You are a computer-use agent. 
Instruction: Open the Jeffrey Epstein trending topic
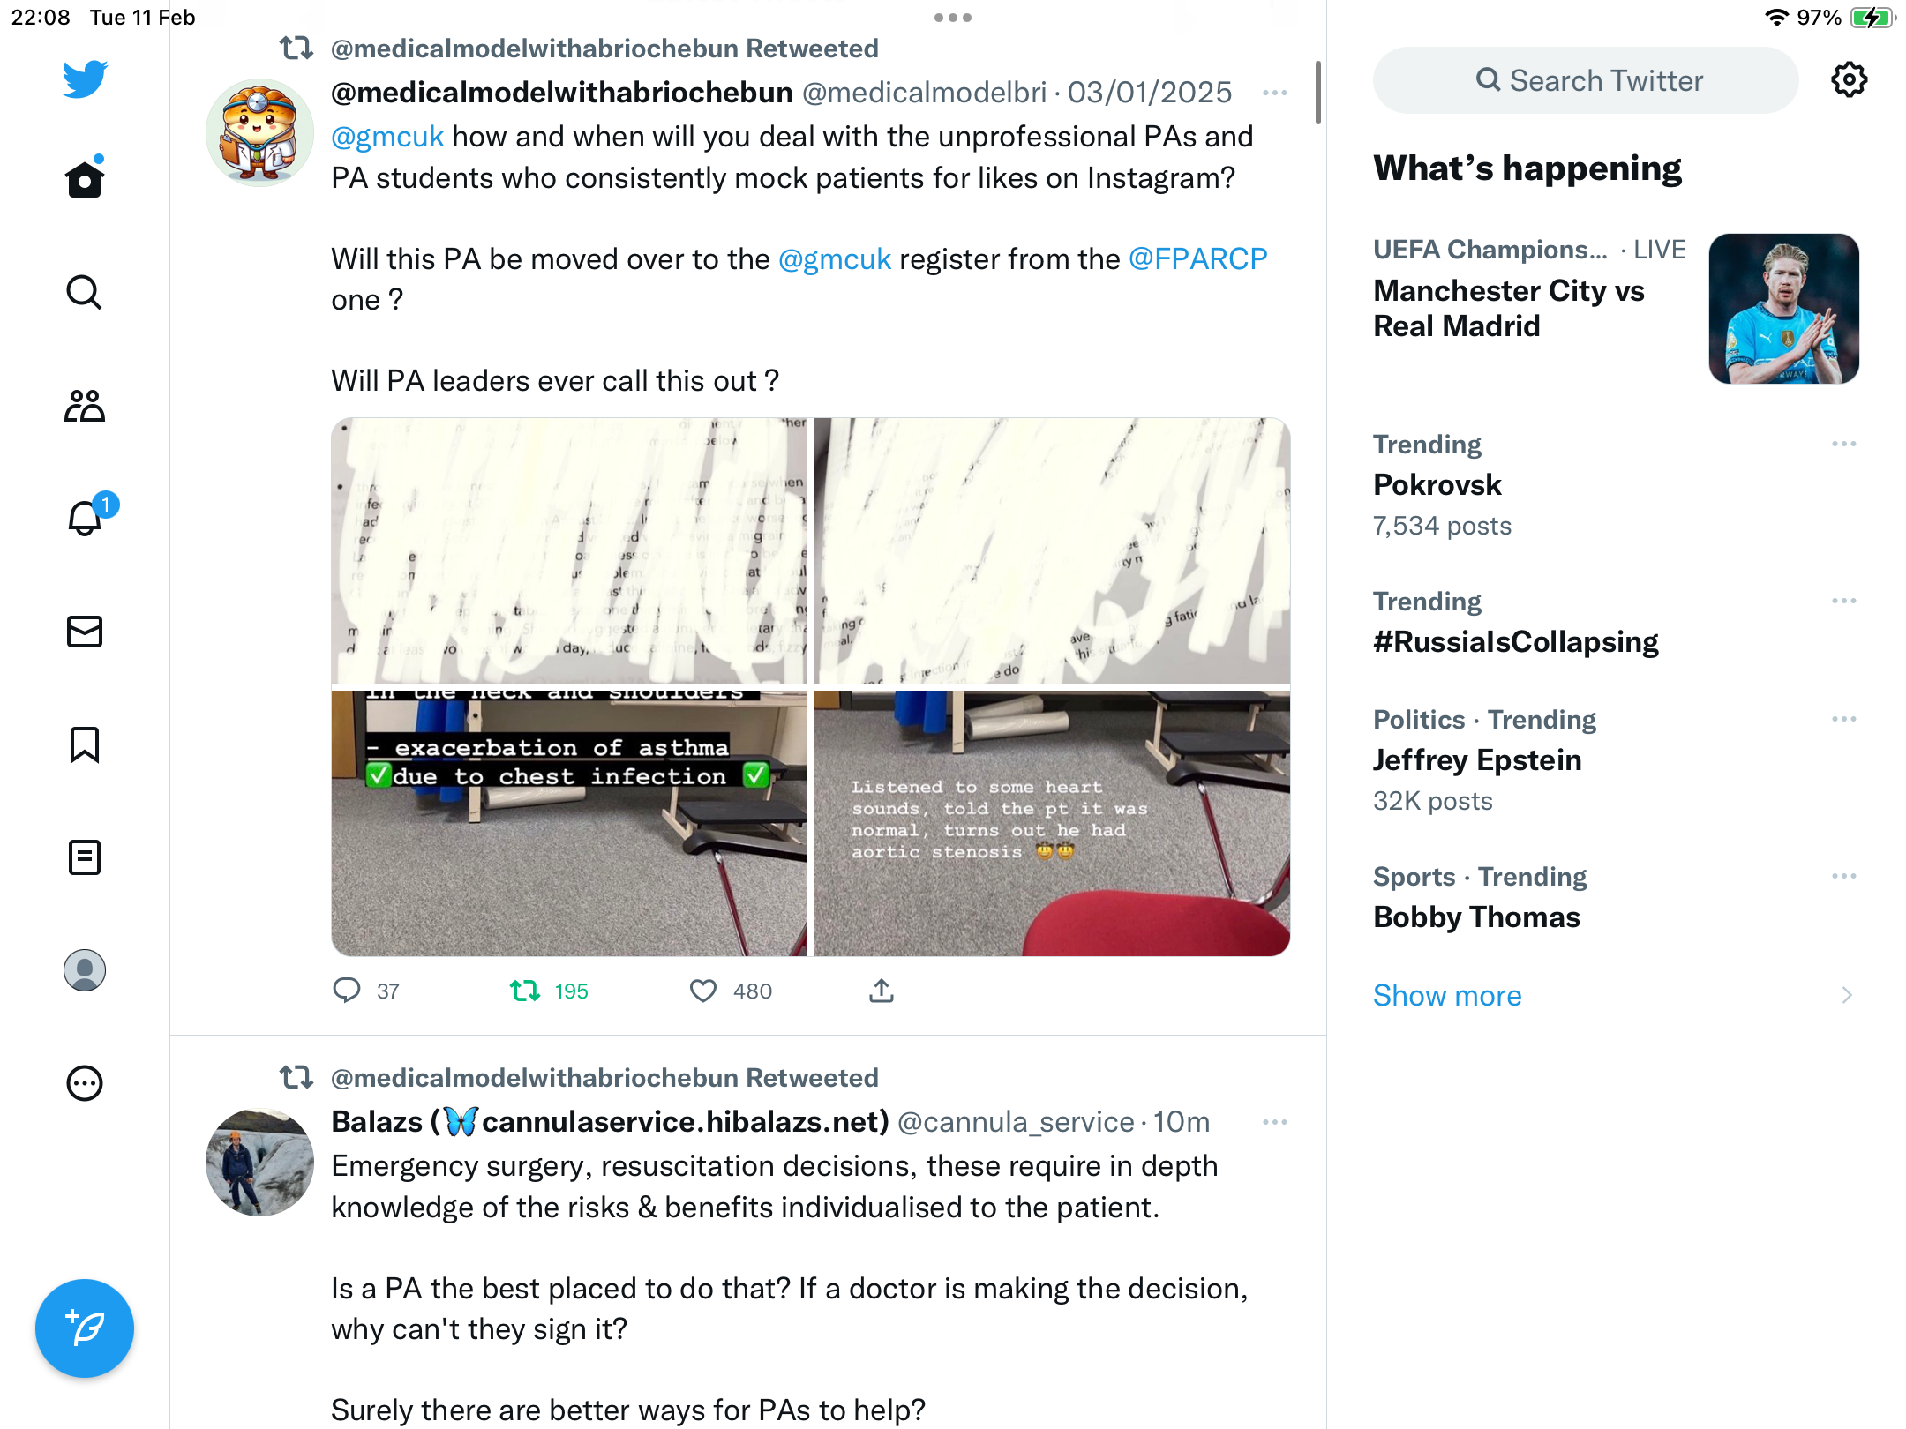pos(1477,760)
